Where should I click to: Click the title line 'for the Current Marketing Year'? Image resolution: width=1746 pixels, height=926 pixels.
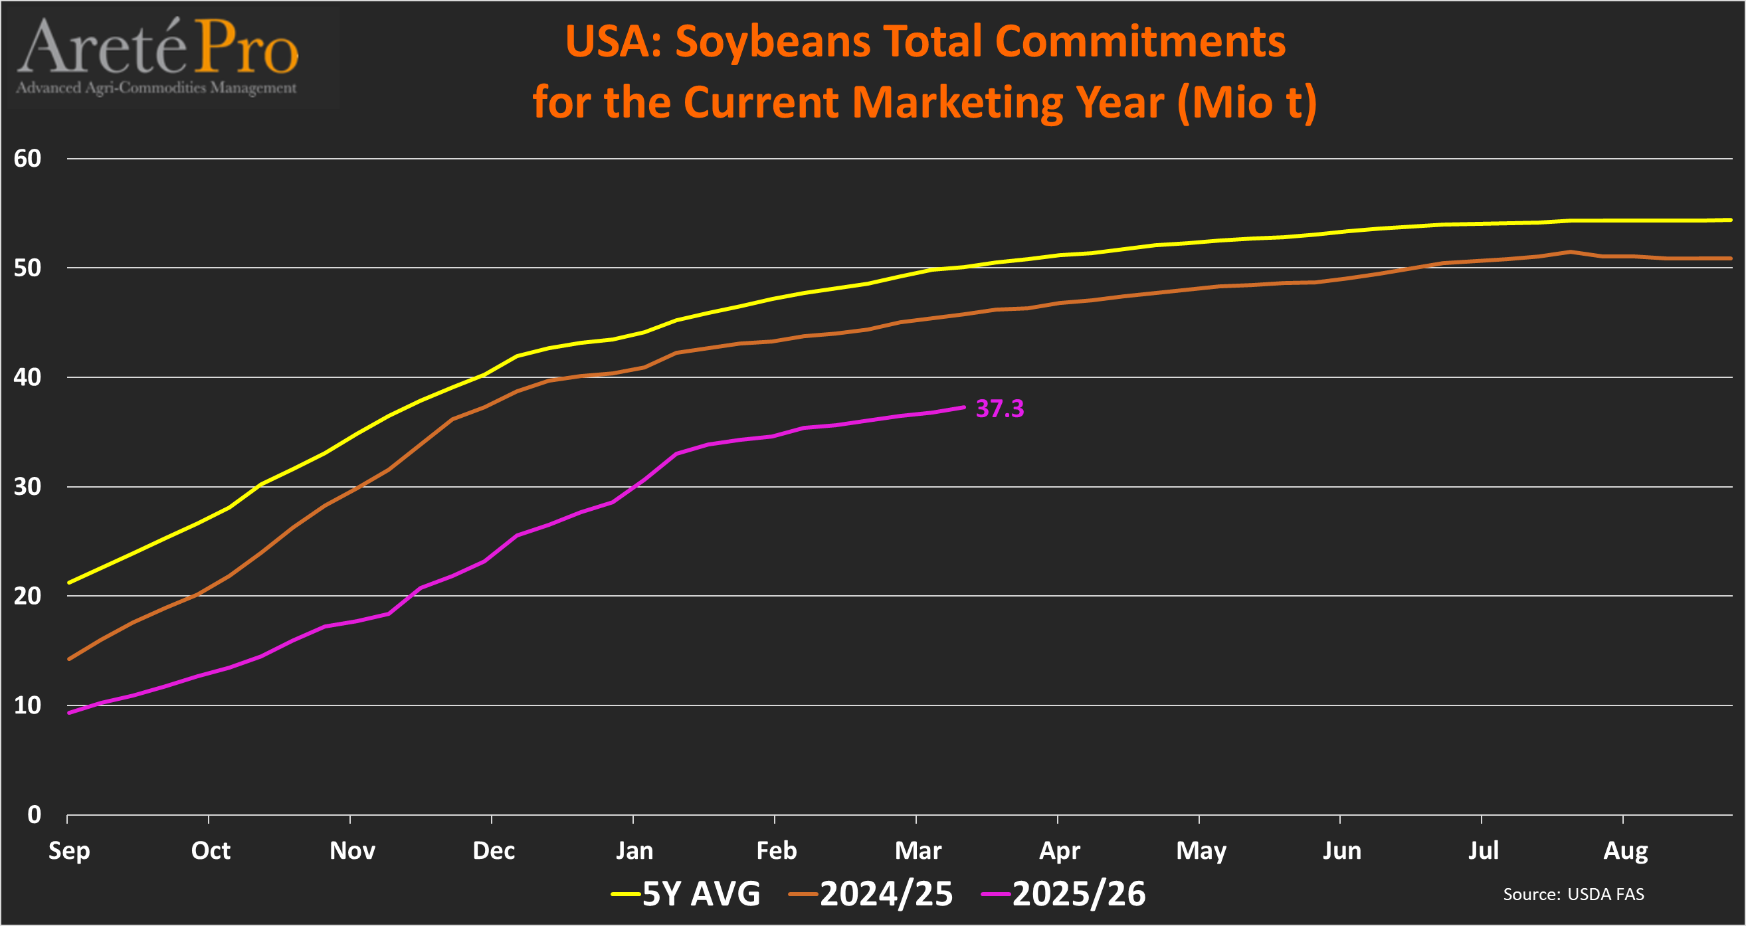925,102
